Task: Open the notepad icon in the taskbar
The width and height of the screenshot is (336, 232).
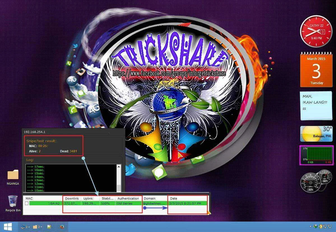Action: pos(49,227)
